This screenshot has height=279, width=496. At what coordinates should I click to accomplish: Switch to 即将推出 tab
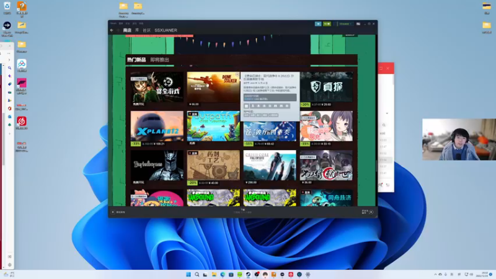[160, 60]
